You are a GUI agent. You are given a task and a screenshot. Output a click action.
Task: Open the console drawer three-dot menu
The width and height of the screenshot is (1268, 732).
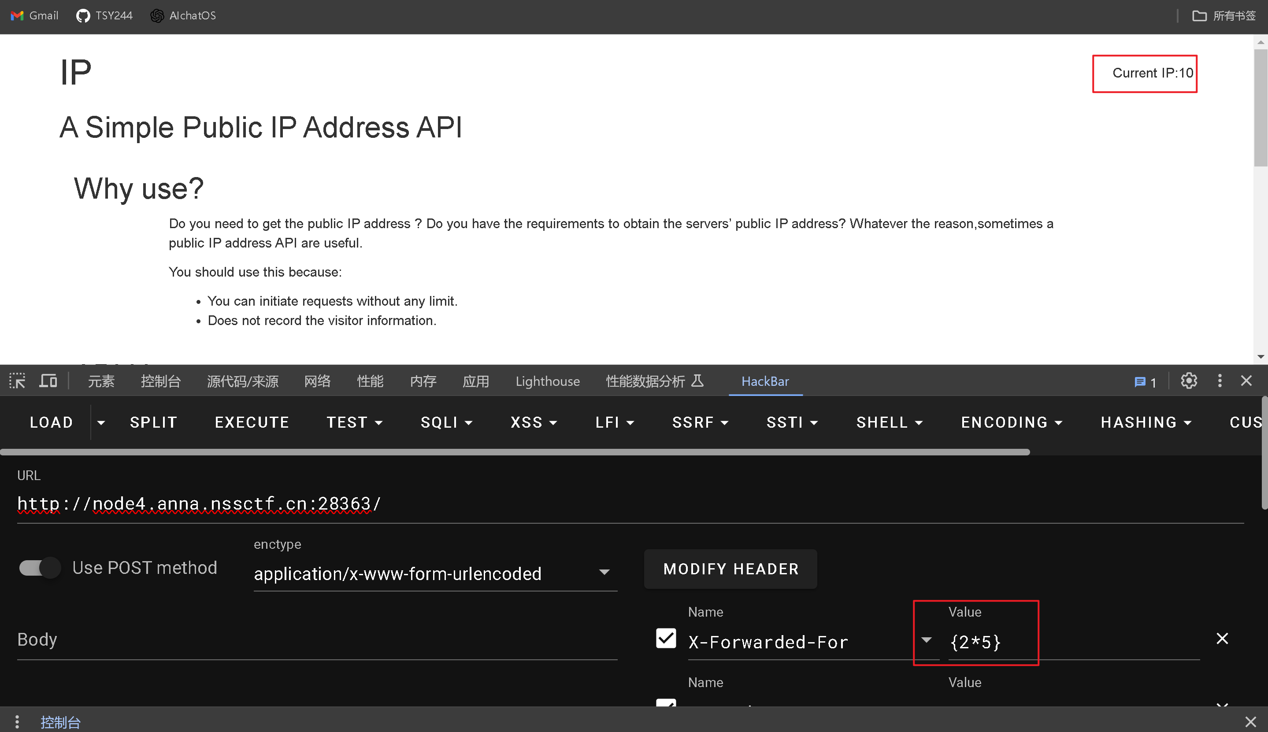coord(17,722)
